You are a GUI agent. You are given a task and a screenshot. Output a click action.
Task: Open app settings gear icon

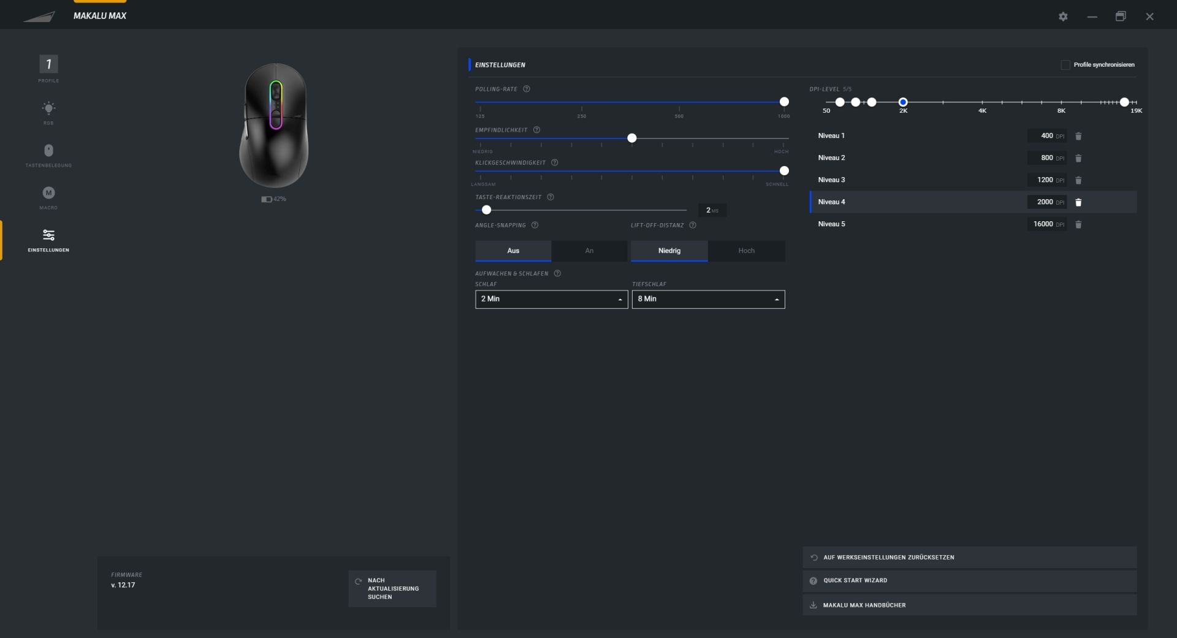(1063, 17)
